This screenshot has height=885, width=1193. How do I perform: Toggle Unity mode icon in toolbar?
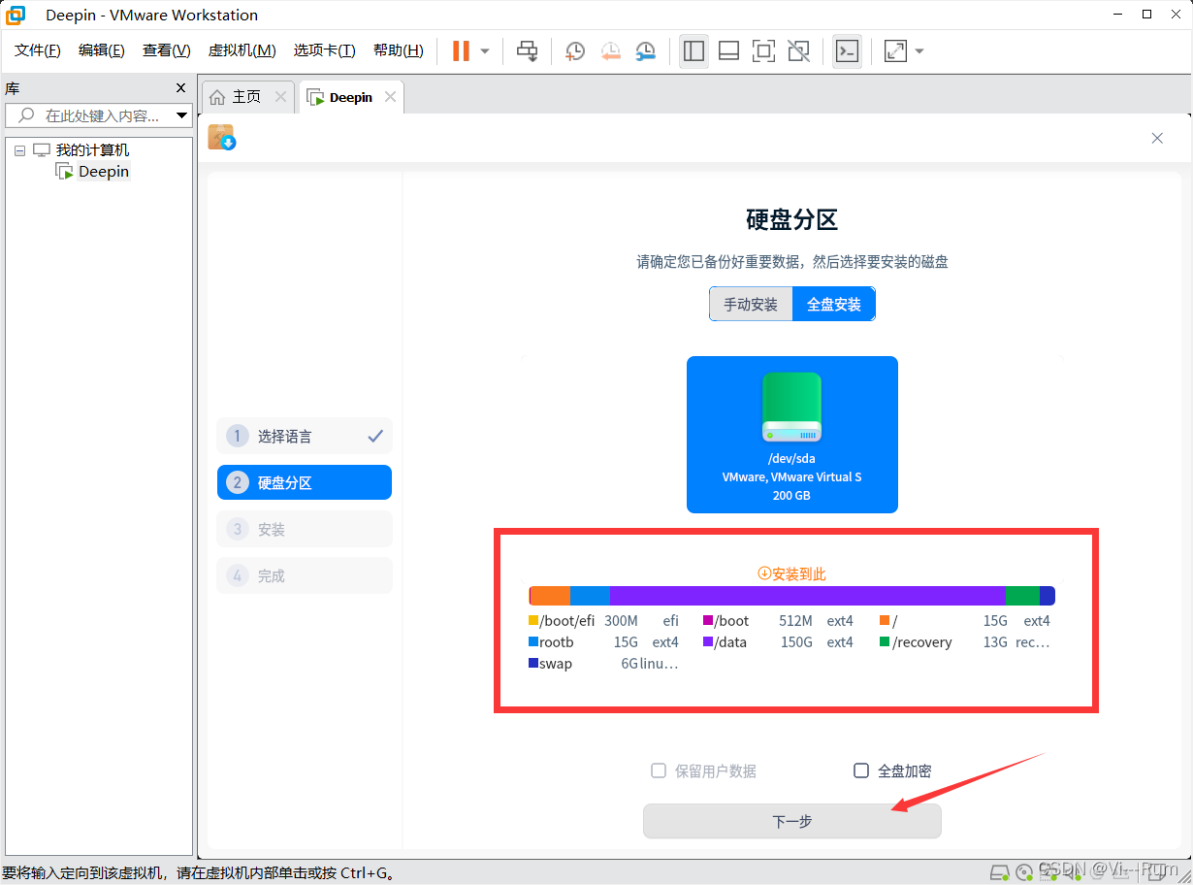[x=798, y=51]
